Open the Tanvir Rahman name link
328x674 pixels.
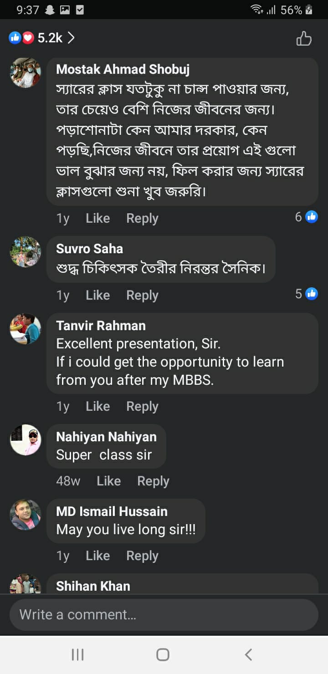[x=101, y=326]
